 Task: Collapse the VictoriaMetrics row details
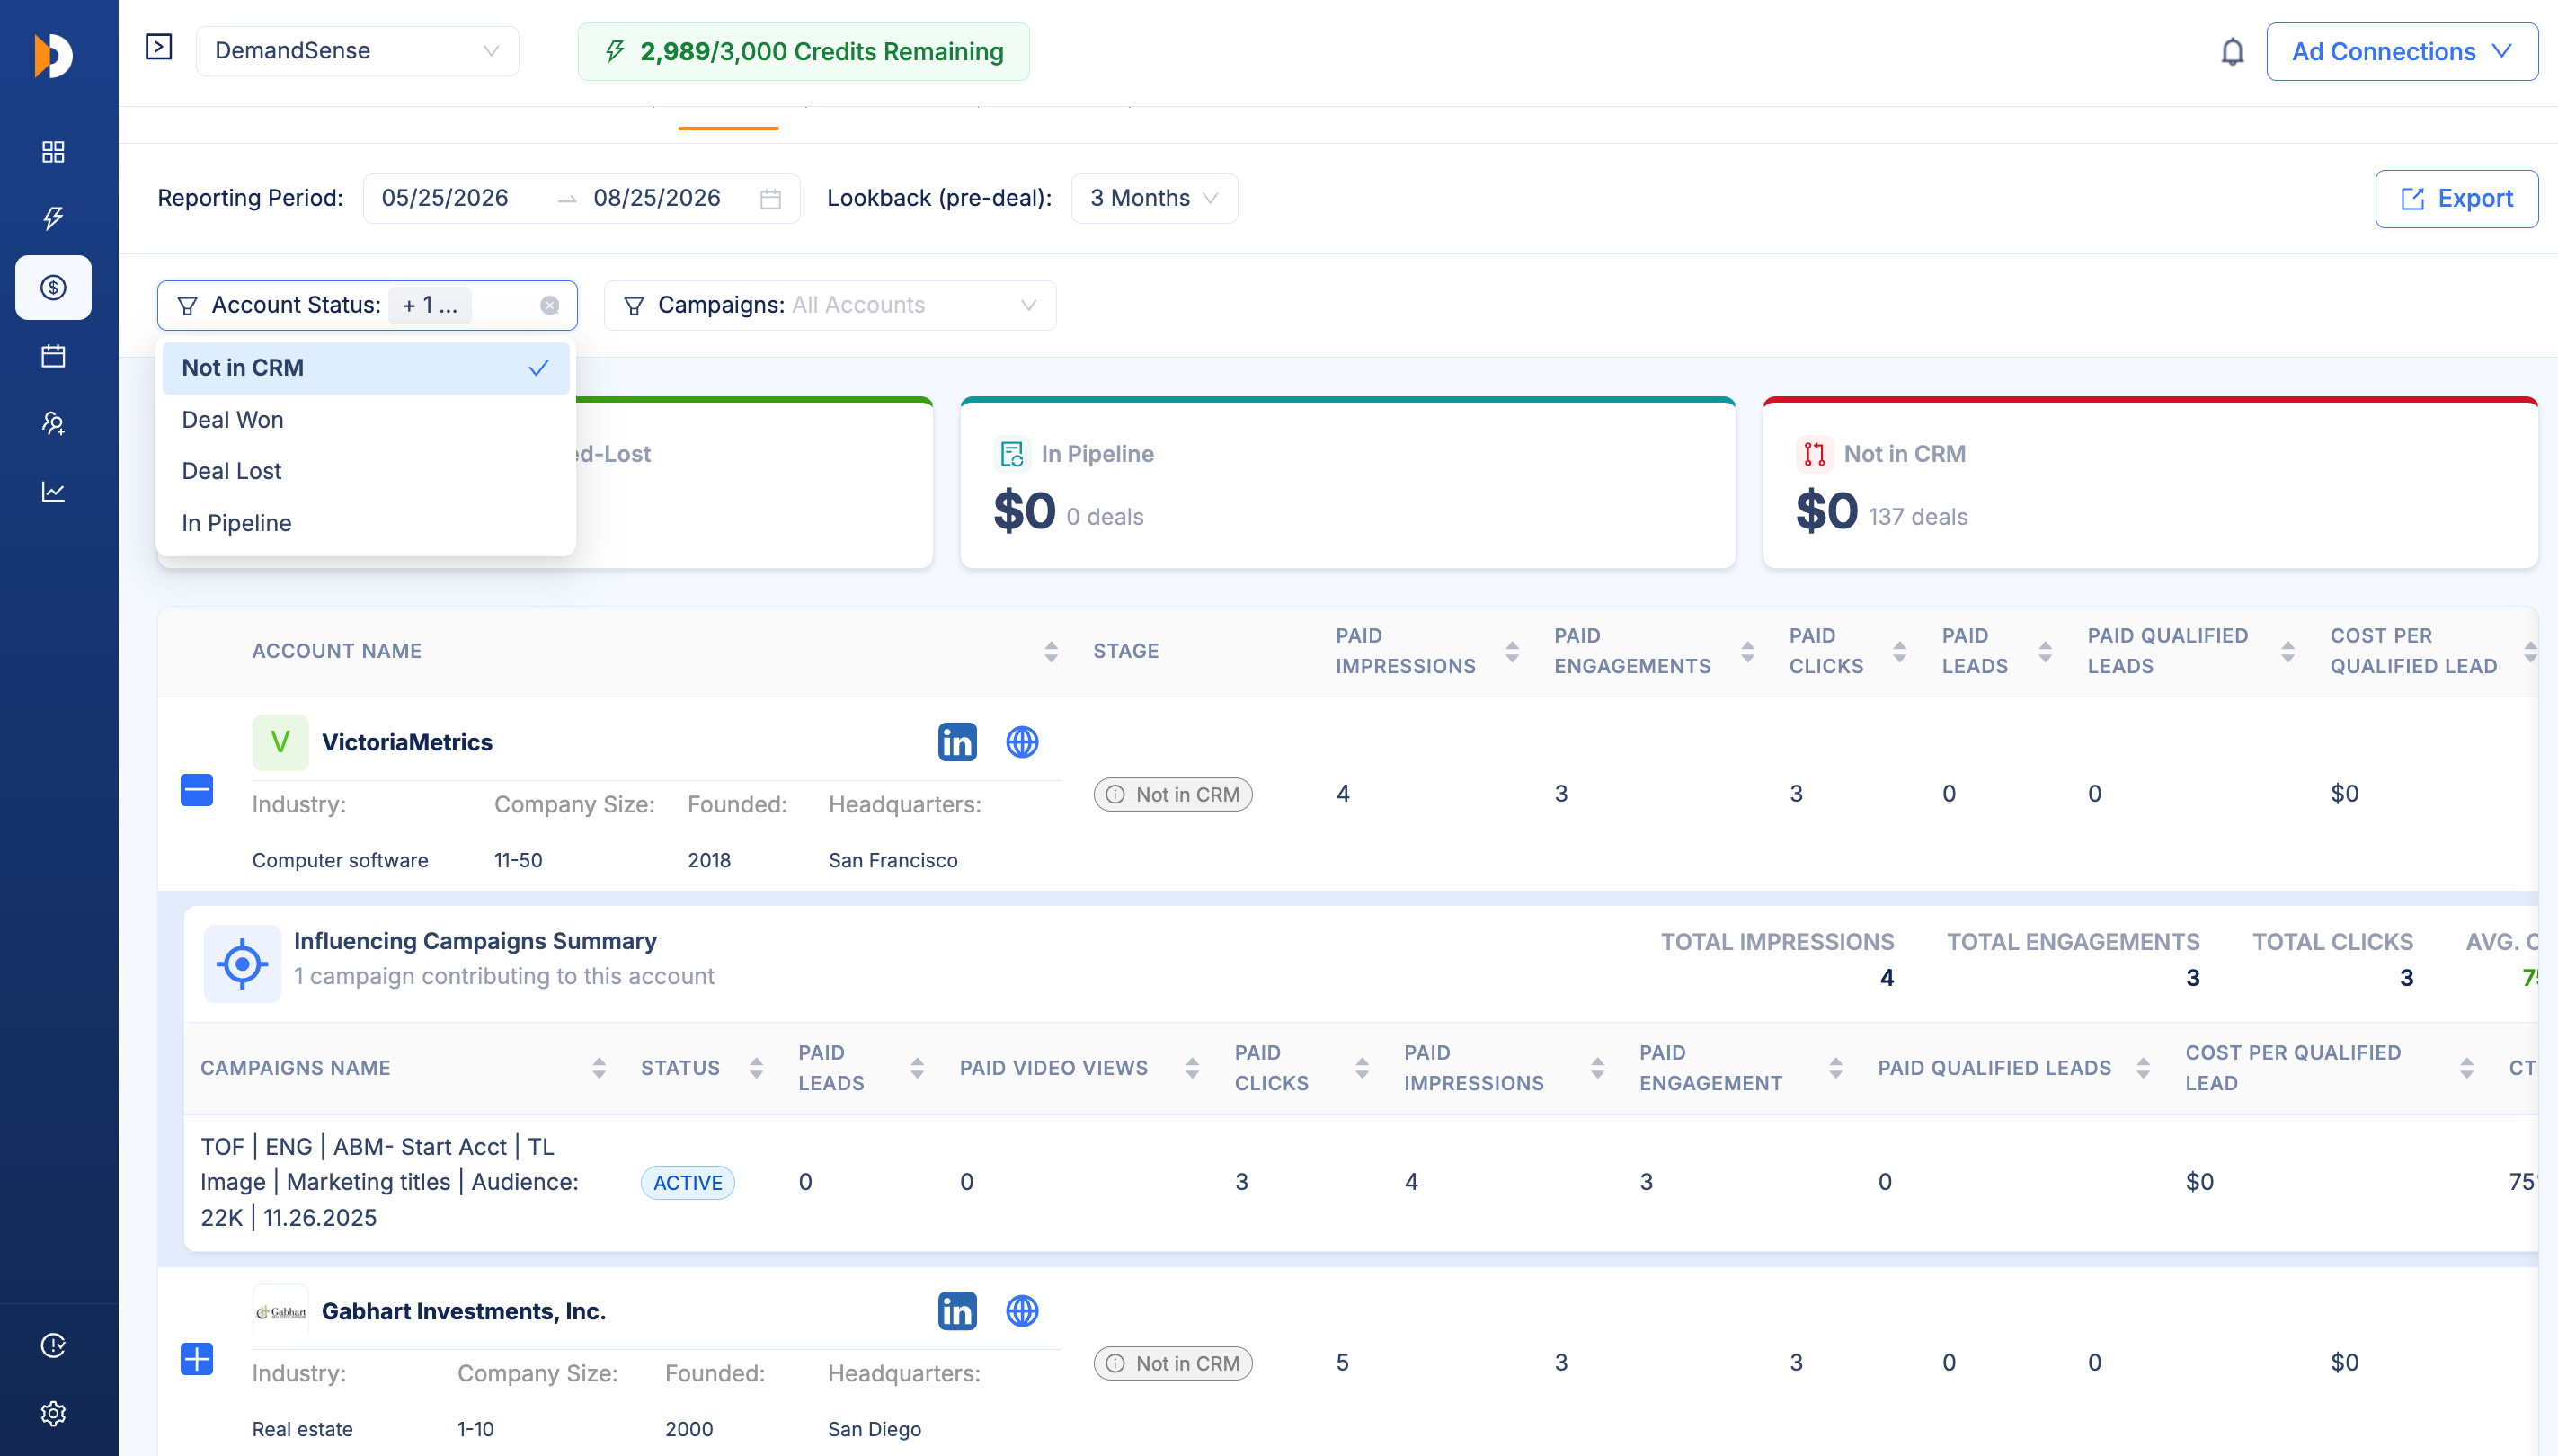[x=196, y=790]
